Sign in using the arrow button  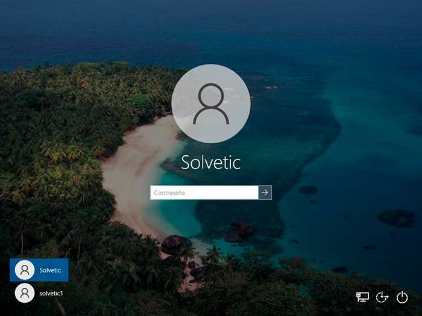coord(265,193)
